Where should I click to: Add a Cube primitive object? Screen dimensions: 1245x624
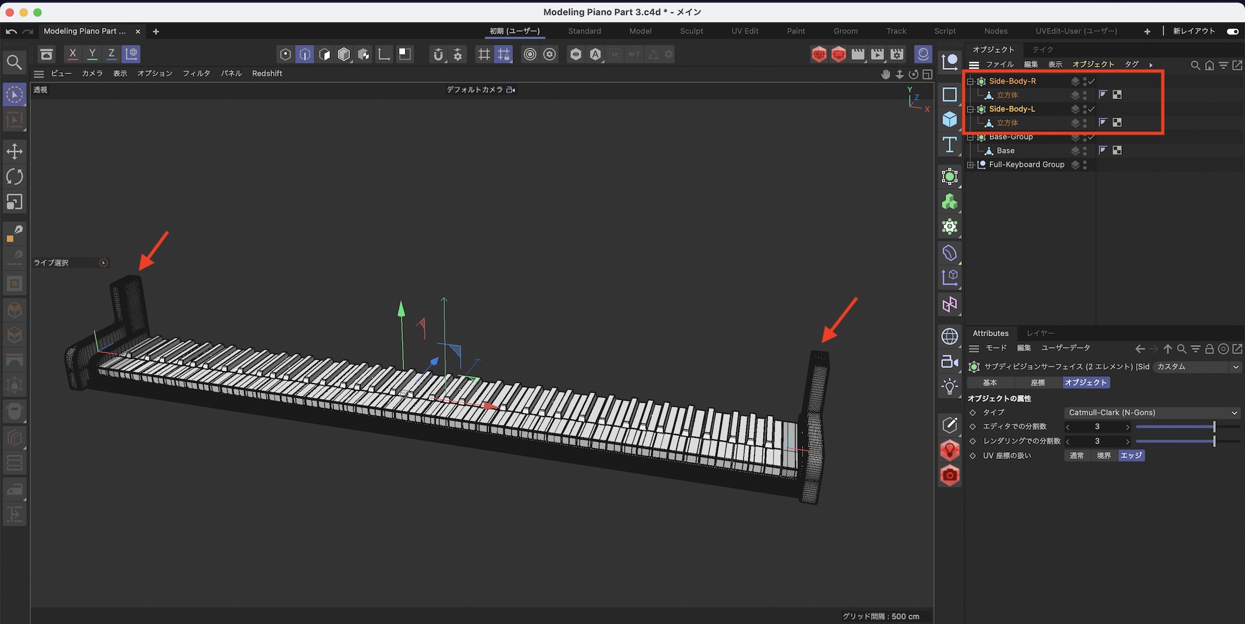(949, 119)
